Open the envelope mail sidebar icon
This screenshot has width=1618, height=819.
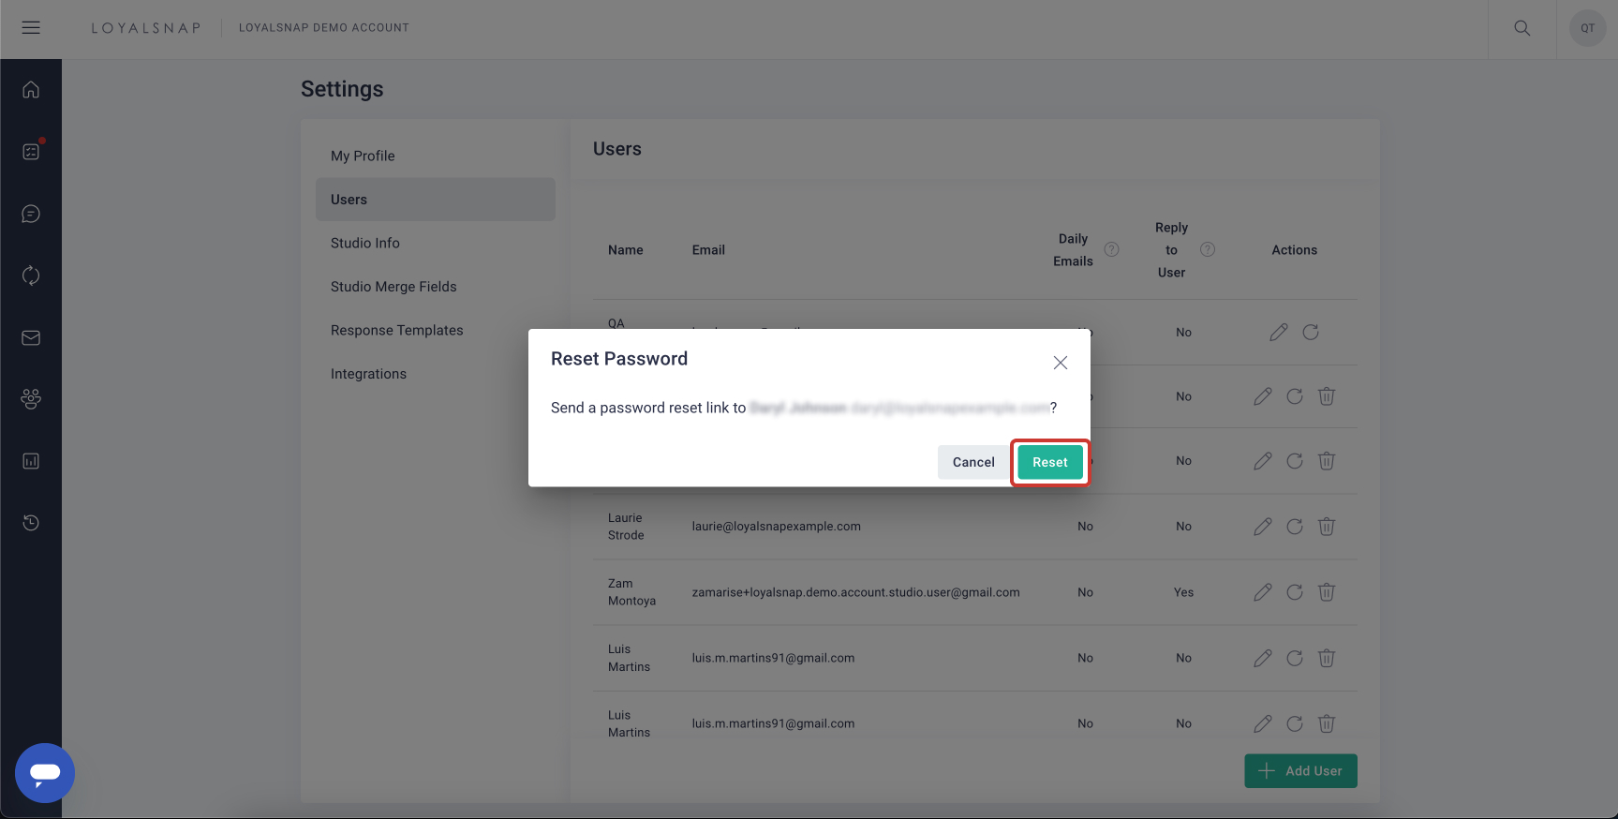point(31,338)
